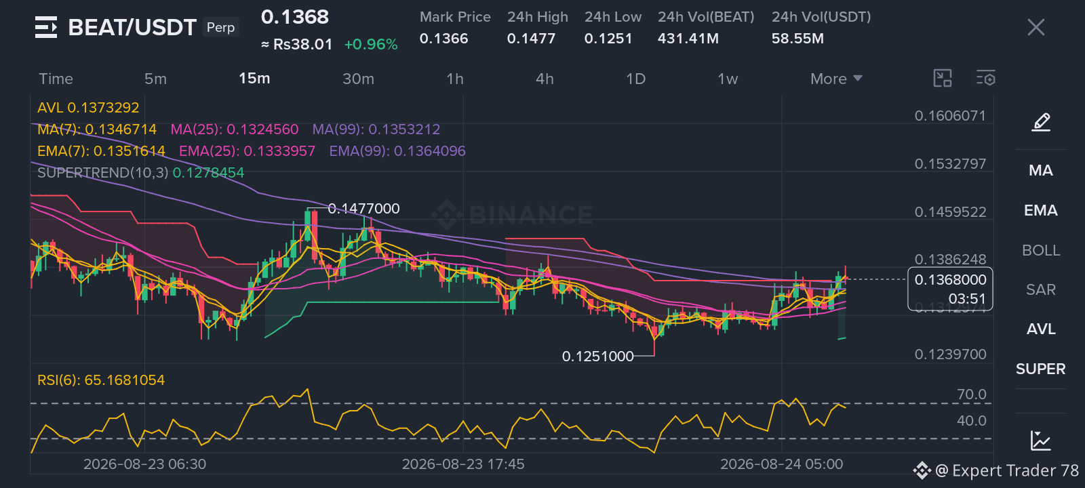Expand the More timeframes dropdown
The image size is (1085, 488).
tap(836, 79)
